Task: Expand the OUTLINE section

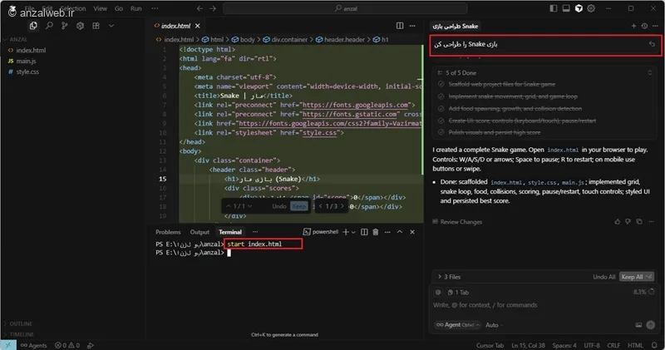Action: [x=21, y=323]
